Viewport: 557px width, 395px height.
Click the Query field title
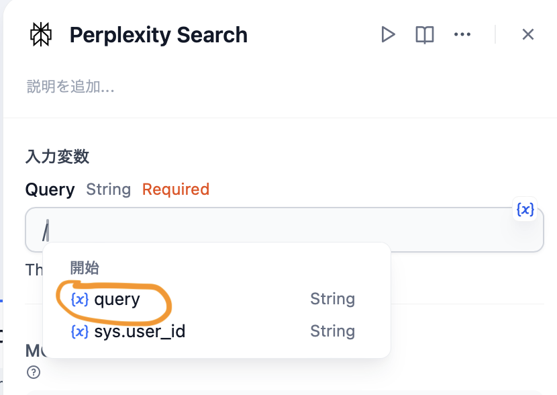coord(50,189)
